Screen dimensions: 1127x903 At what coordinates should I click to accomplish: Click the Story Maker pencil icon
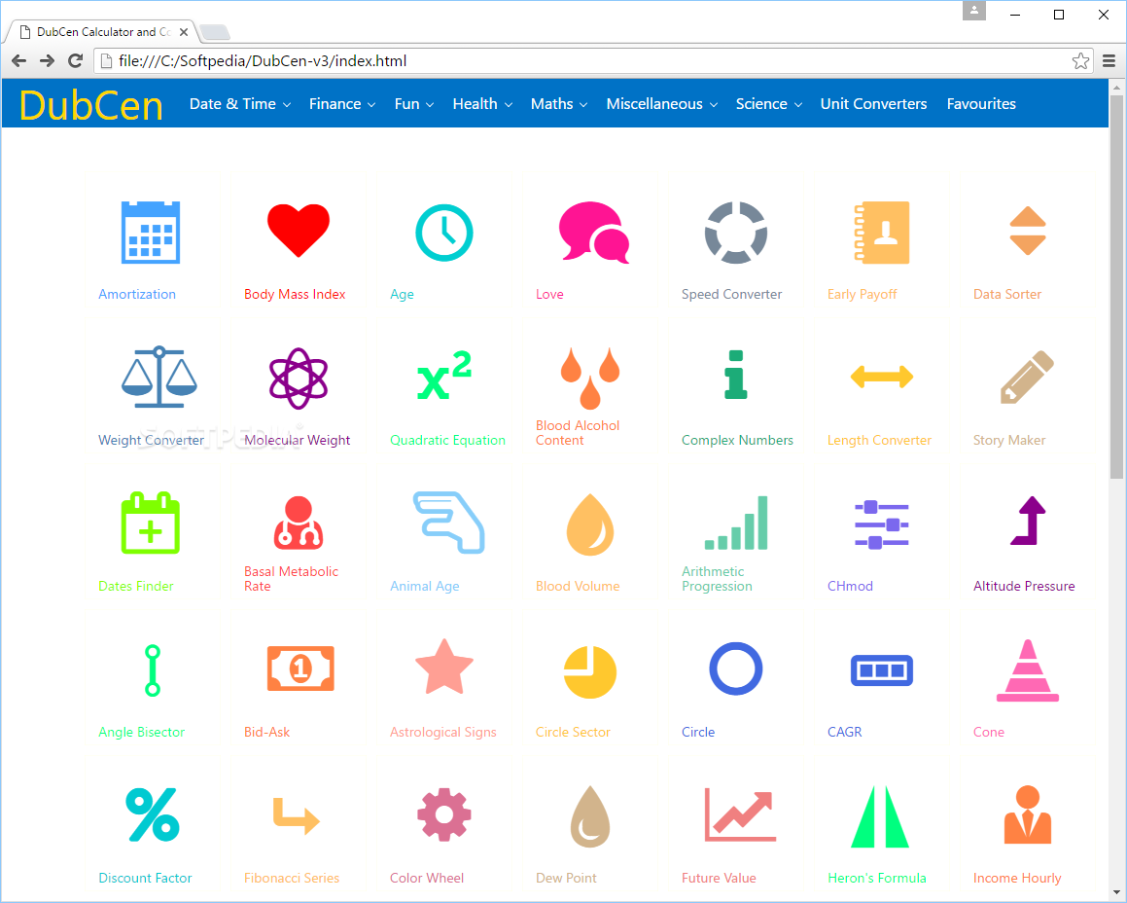[x=1028, y=377]
